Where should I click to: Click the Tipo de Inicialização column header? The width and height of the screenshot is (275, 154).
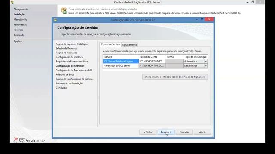[196, 57]
